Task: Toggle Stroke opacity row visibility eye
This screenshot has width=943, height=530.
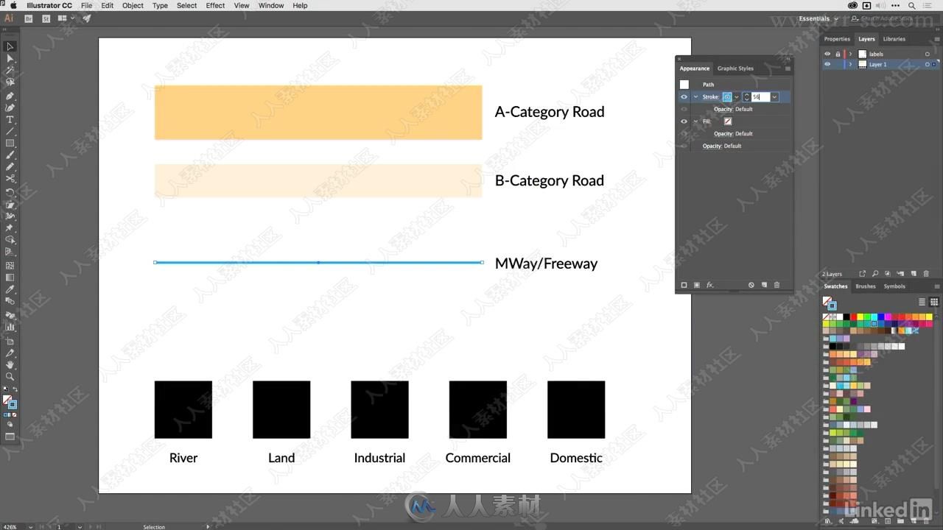Action: pos(684,109)
